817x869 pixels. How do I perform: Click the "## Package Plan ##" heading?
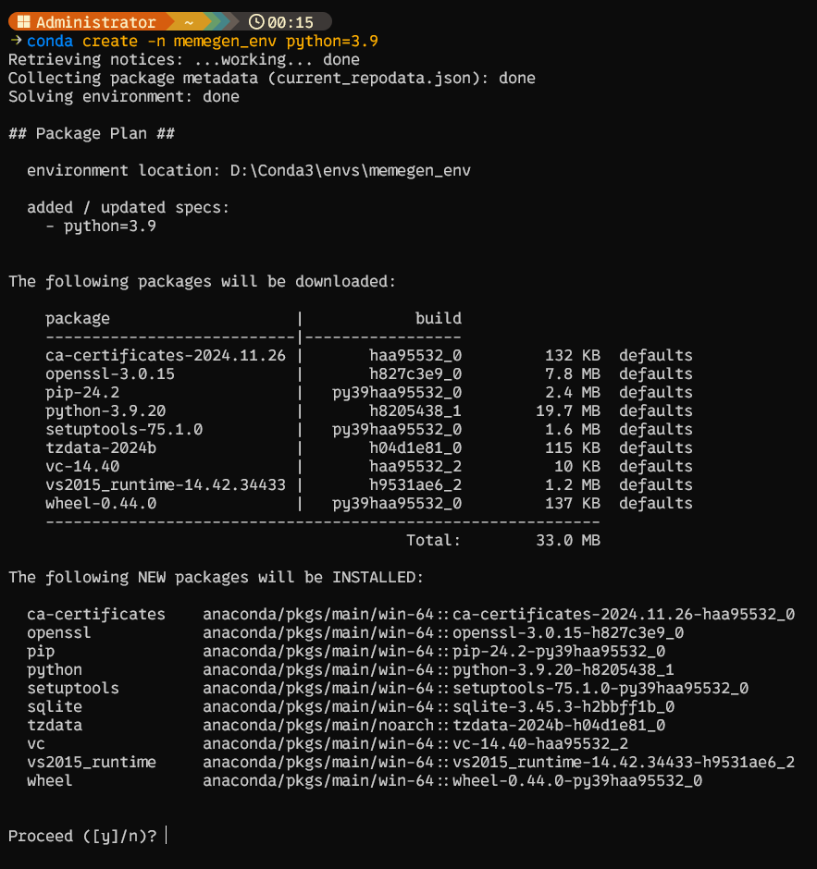point(92,134)
